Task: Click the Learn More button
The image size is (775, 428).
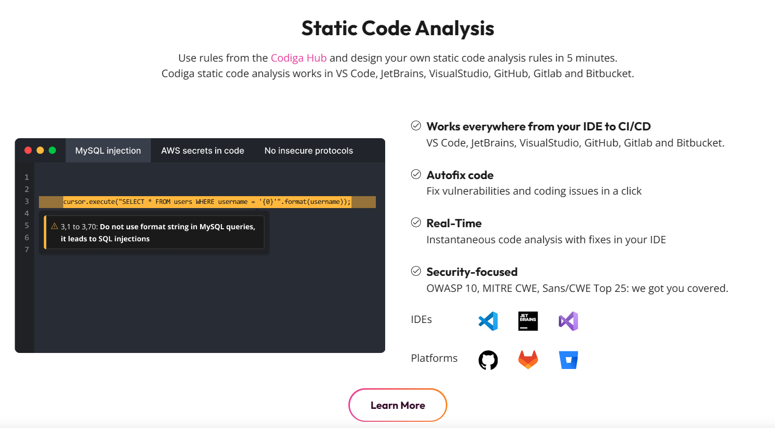Action: coord(398,405)
